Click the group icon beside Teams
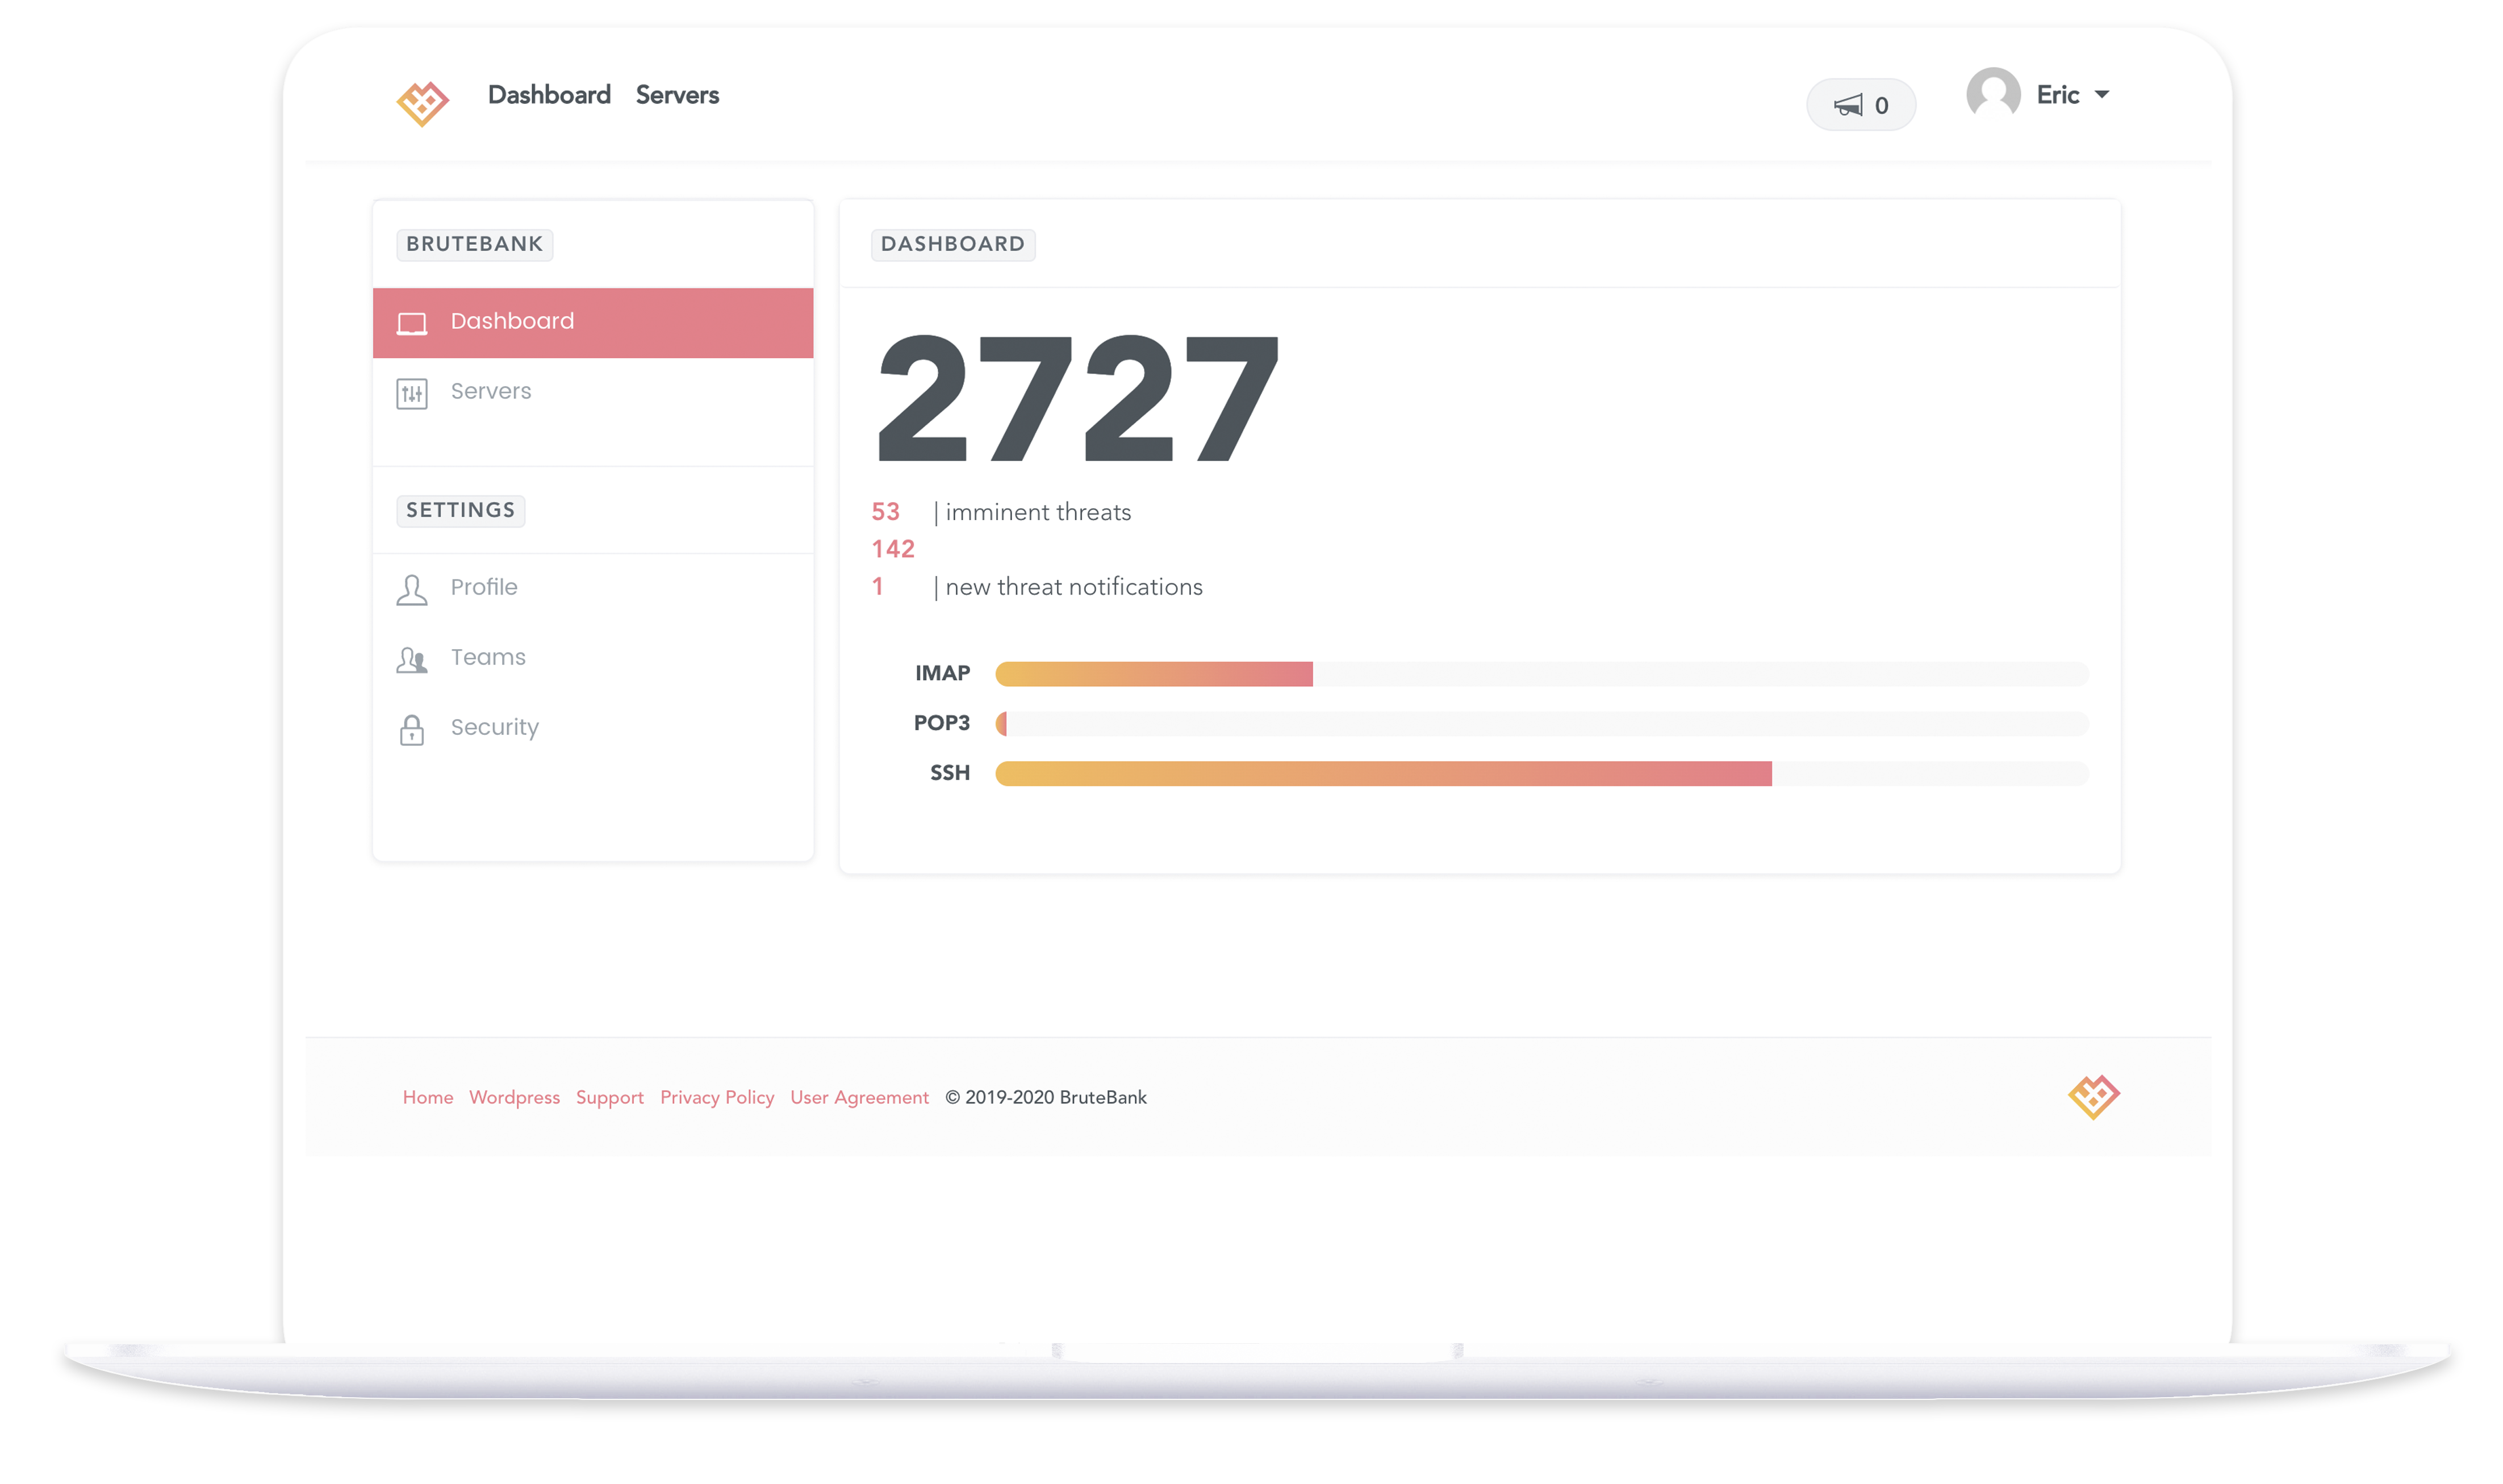This screenshot has width=2503, height=1484. (412, 660)
